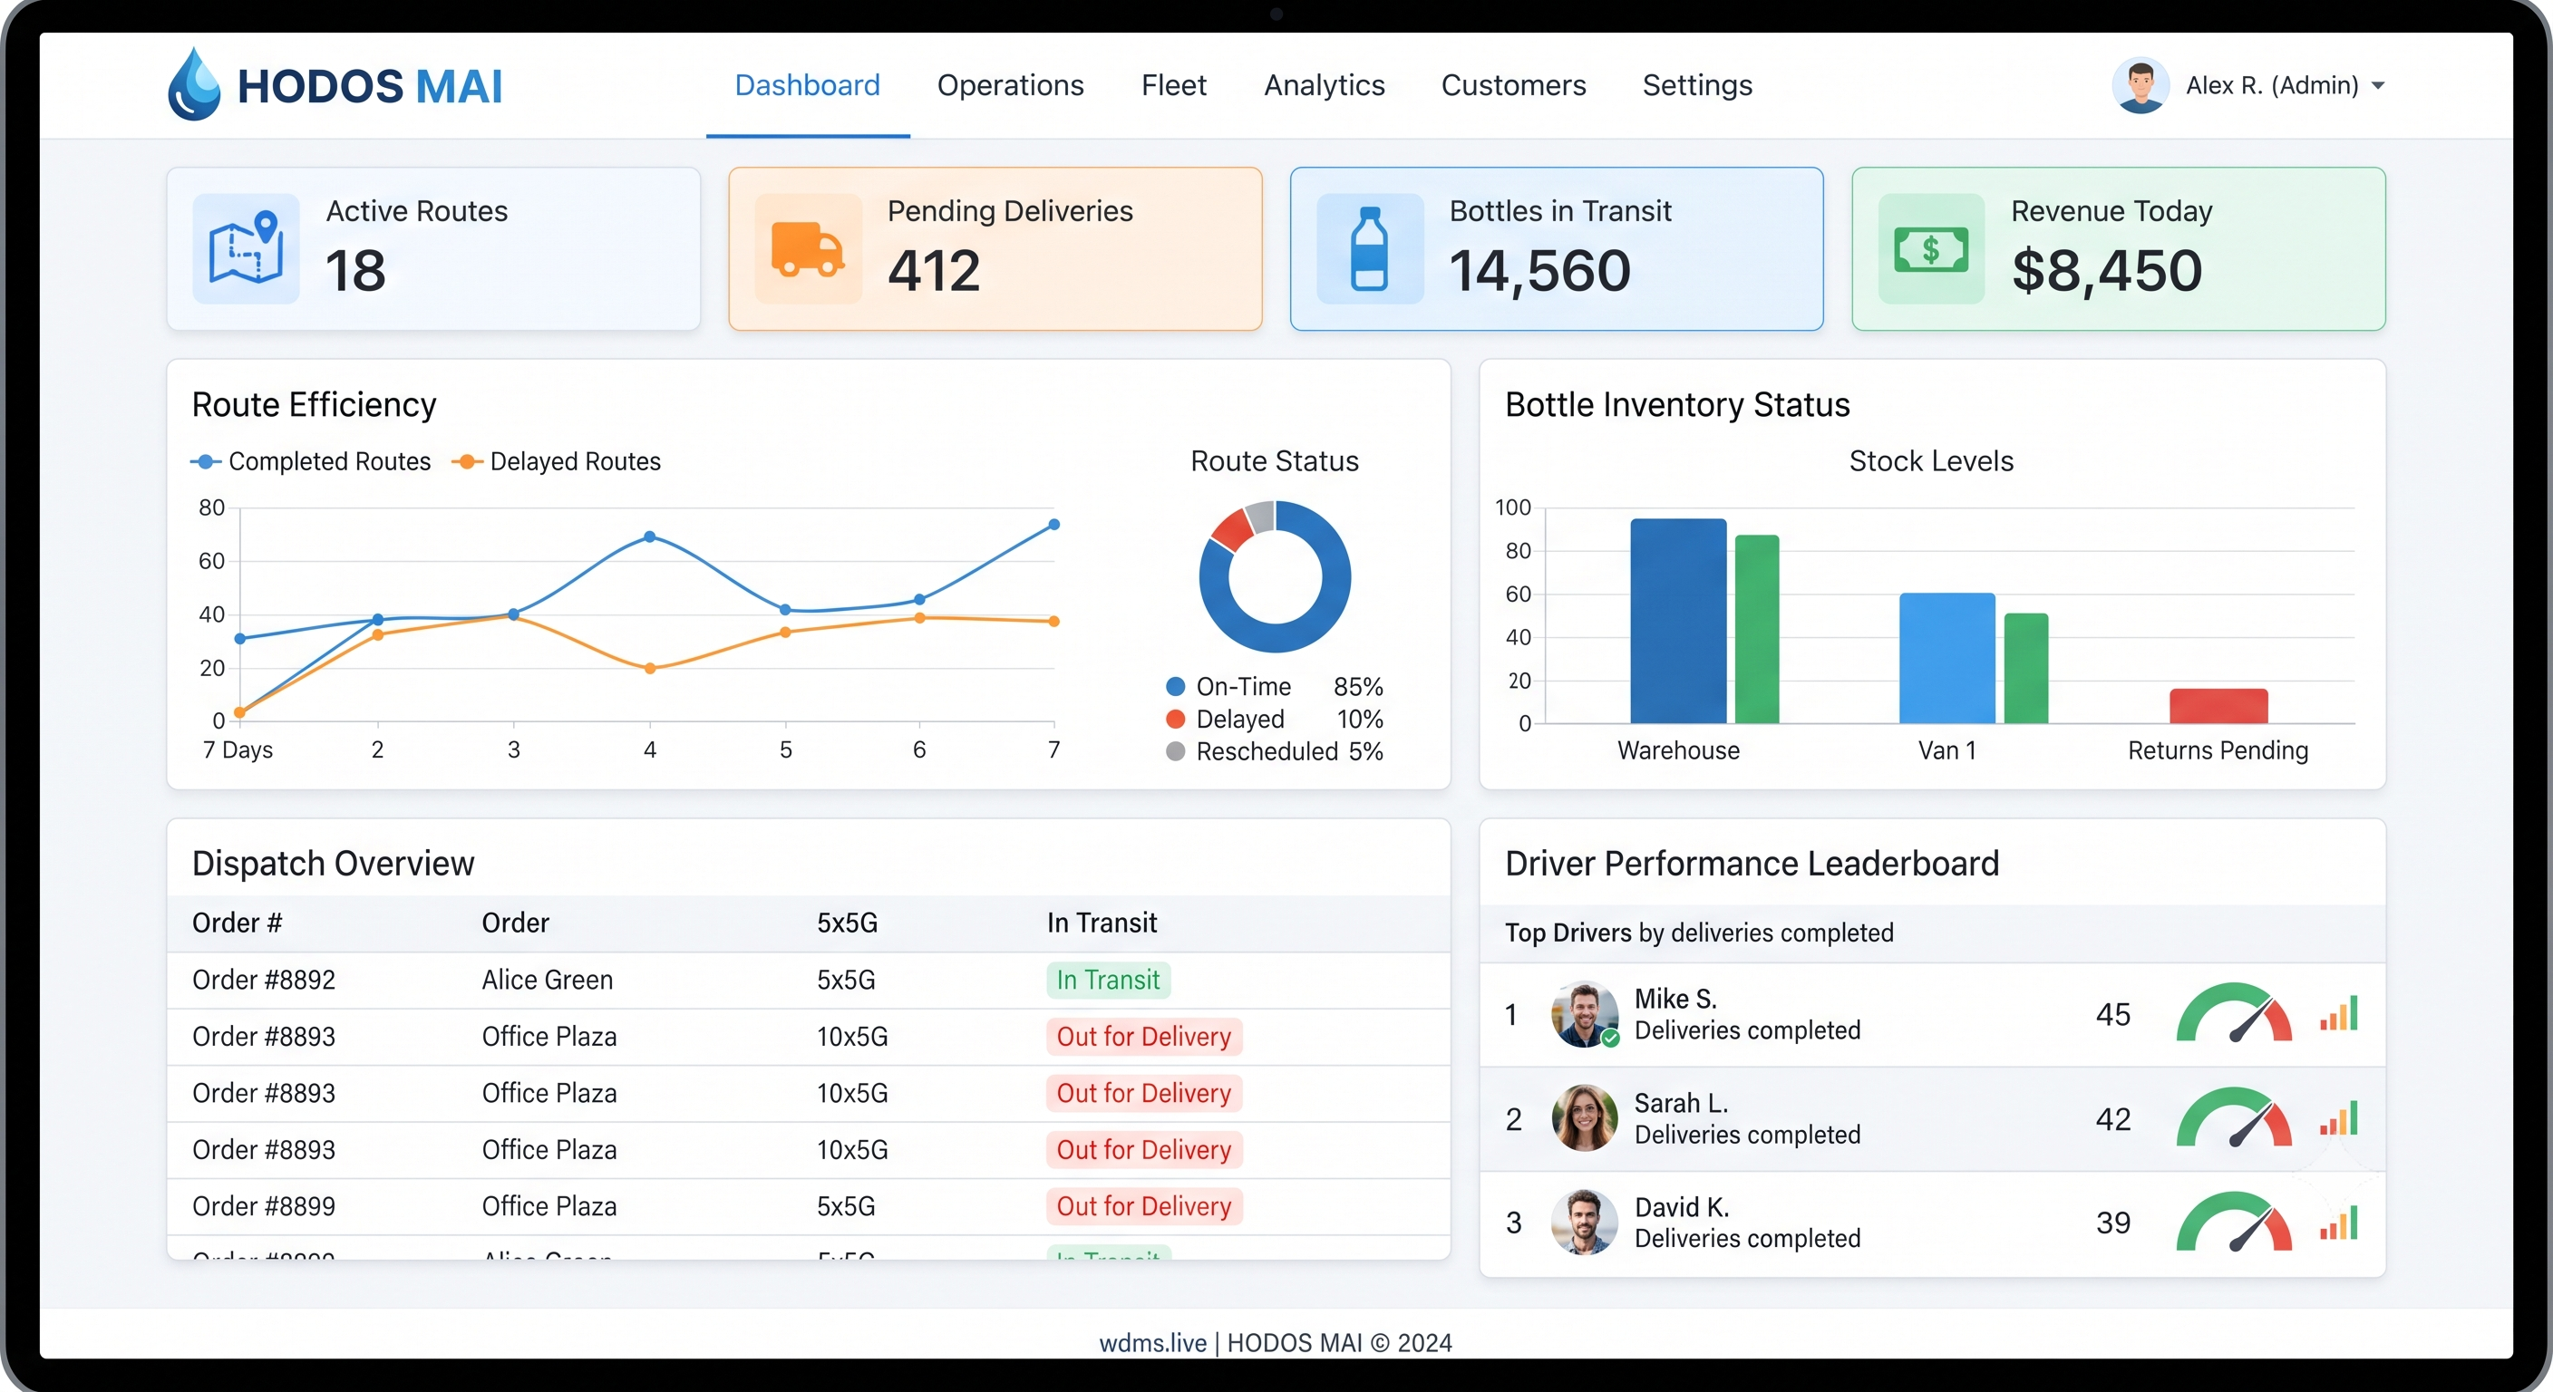Click the verified check badge on Mike S.
2553x1392 pixels.
pyautogui.click(x=1610, y=1039)
